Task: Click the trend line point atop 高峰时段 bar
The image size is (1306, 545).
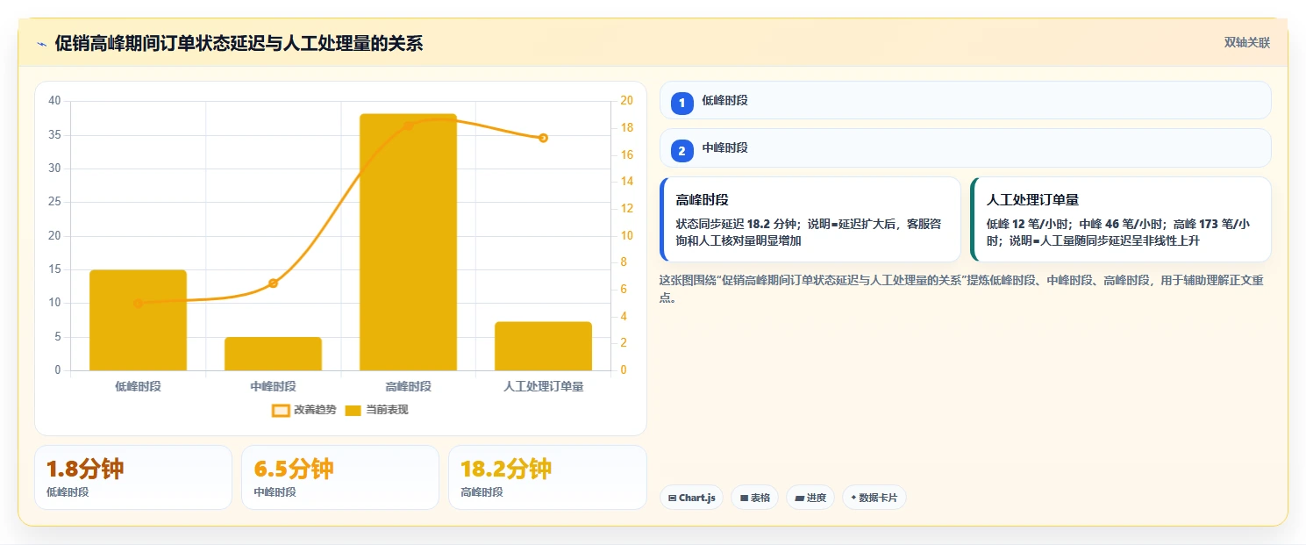Action: pos(408,125)
